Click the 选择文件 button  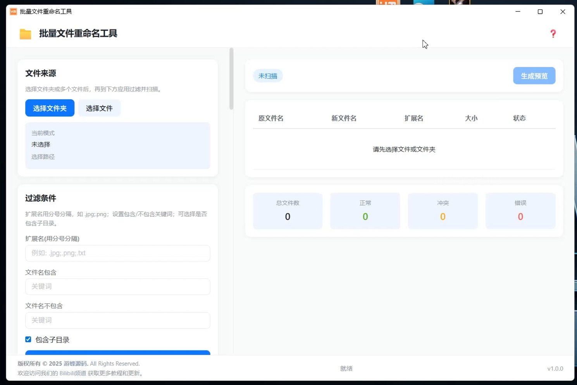tap(99, 108)
